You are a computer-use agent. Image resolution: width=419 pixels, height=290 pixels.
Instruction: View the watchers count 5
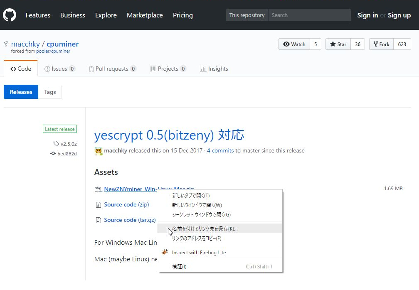click(x=315, y=44)
